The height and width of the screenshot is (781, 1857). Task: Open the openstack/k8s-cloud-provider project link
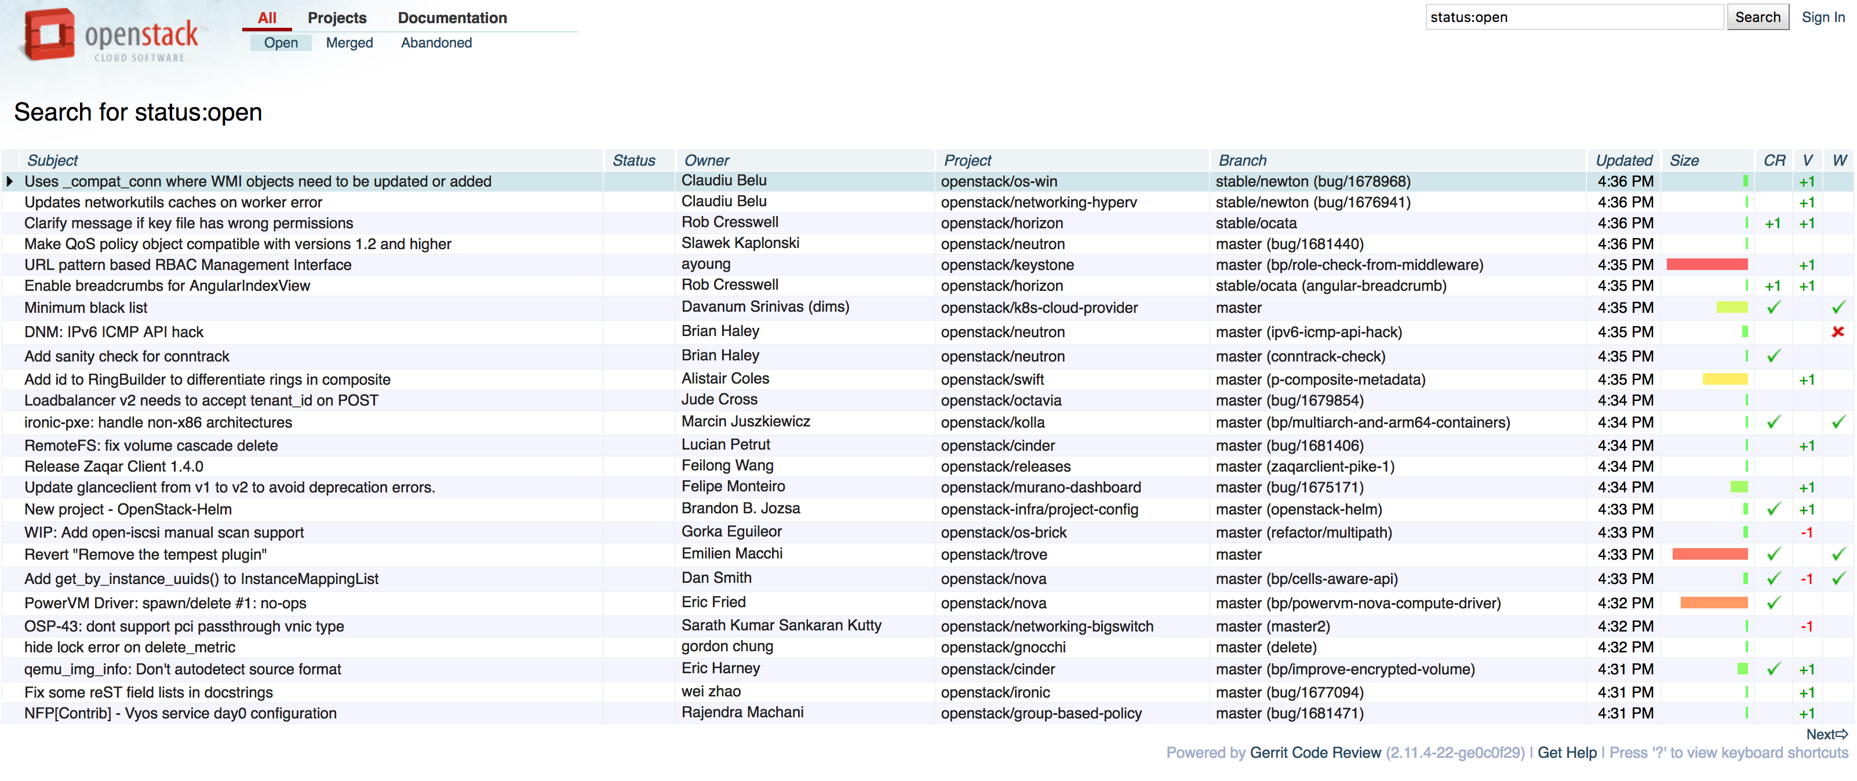(1039, 308)
